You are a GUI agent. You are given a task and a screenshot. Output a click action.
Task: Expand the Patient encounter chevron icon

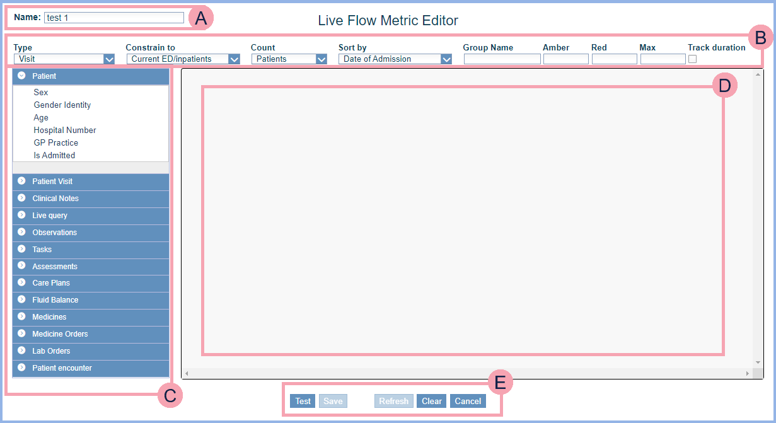click(x=21, y=368)
